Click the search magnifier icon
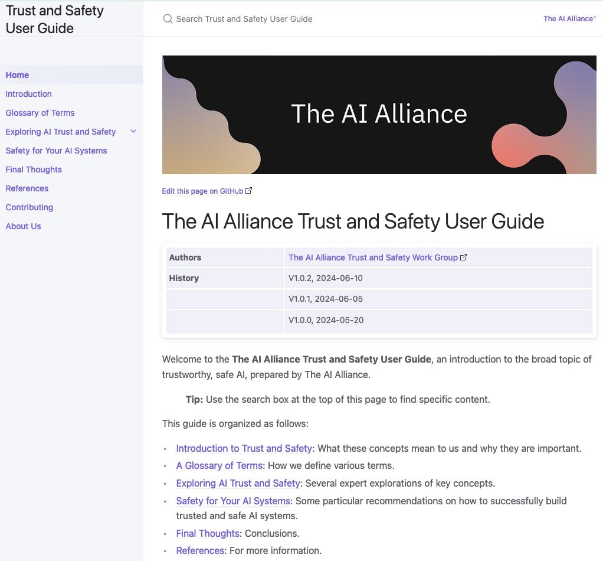603x561 pixels. coord(168,19)
